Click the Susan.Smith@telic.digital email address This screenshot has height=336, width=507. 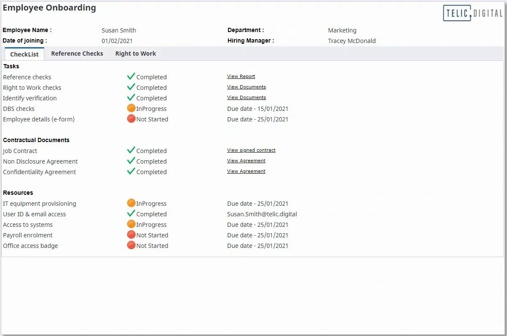point(262,214)
